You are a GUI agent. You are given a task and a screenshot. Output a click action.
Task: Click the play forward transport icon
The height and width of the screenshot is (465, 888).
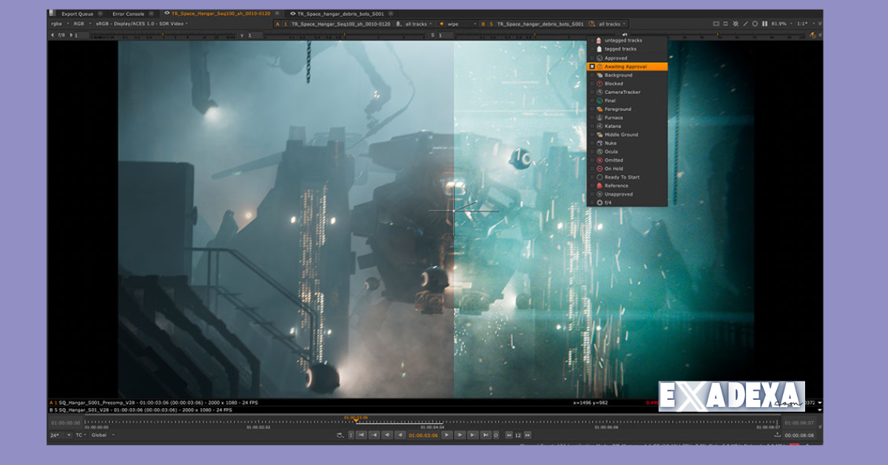[x=446, y=435]
